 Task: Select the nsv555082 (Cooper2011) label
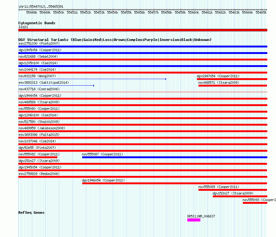click(39, 154)
